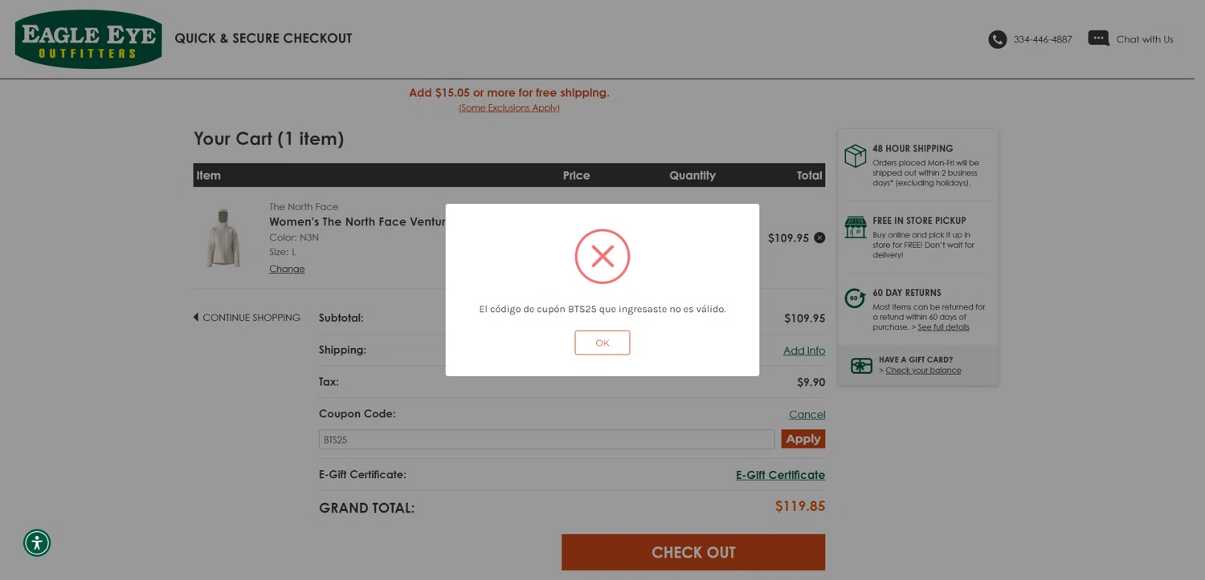Click CONTINUE SHOPPING link
Screen dimensions: 1205x580
251,318
